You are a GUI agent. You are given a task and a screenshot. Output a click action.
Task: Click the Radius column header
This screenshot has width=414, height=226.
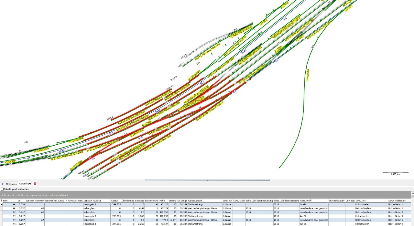pos(114,200)
